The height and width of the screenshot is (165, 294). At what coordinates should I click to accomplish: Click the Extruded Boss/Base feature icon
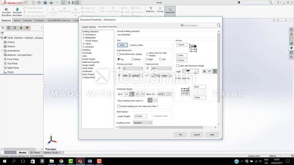pos(6,12)
